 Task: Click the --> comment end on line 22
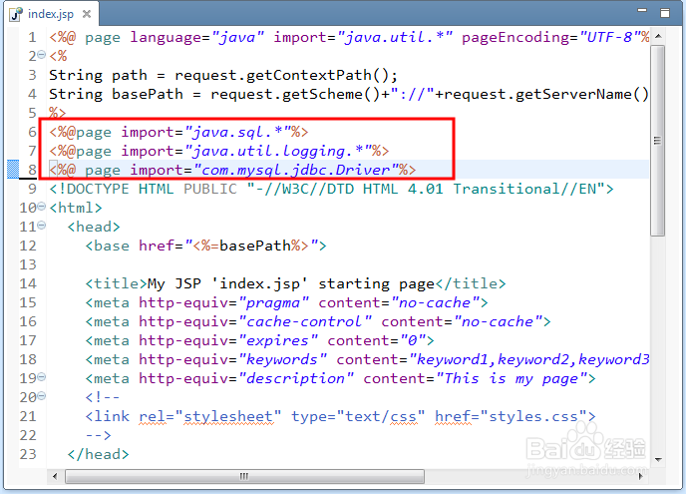coord(98,435)
